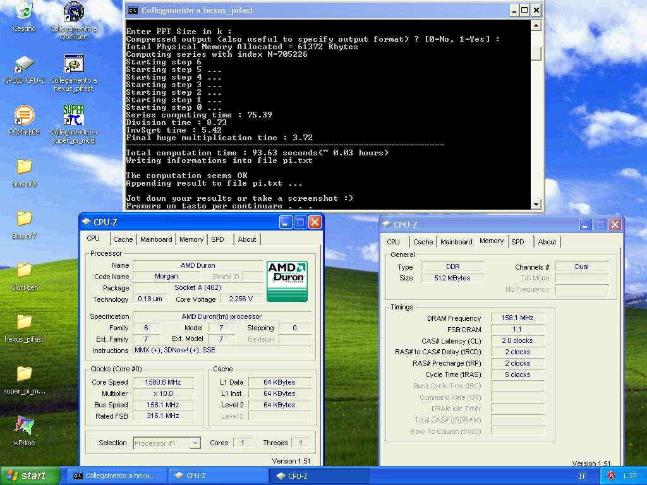Activate the first CPU-Z taskbar button
Image resolution: width=647 pixels, height=485 pixels.
[x=219, y=476]
